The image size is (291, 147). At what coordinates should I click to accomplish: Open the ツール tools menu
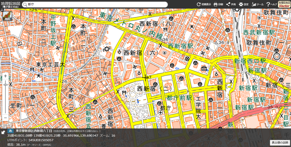click(x=258, y=4)
